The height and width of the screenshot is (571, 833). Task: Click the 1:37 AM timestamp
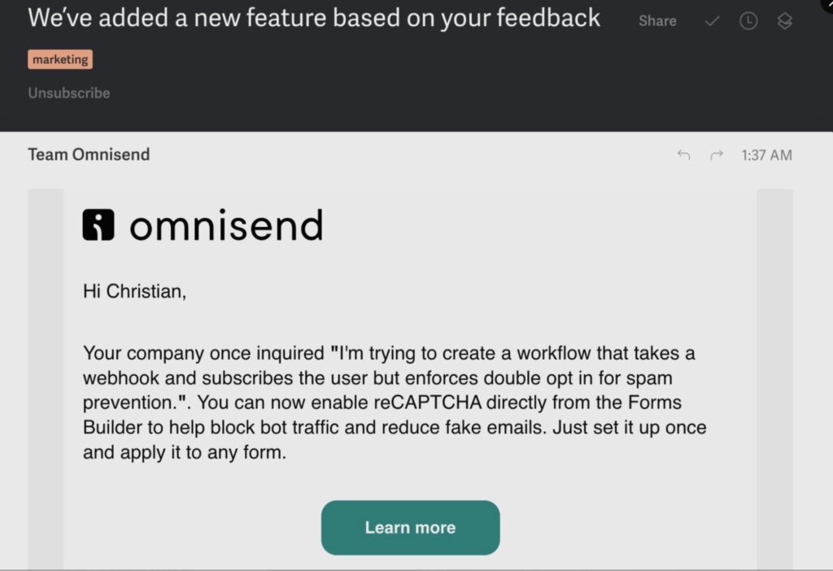[766, 155]
